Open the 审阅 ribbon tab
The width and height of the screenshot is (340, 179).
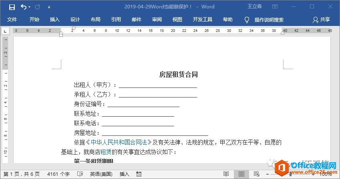[x=157, y=20]
